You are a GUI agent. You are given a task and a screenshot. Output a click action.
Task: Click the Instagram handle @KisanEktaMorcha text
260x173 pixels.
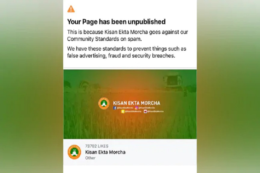[x=147, y=108]
